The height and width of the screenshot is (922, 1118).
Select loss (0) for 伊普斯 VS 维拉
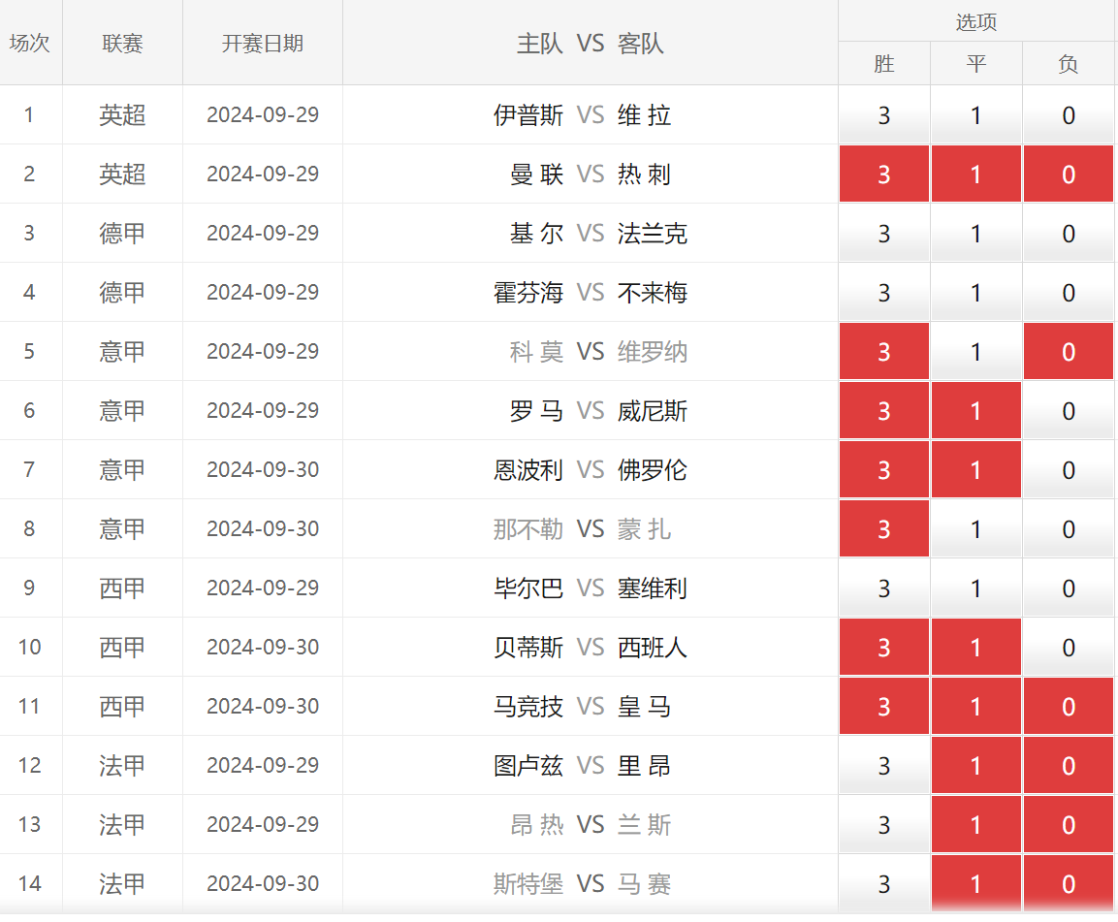[1069, 114]
